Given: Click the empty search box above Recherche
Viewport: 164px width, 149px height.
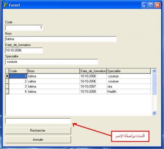Looking at the screenshot, I should pos(38,121).
